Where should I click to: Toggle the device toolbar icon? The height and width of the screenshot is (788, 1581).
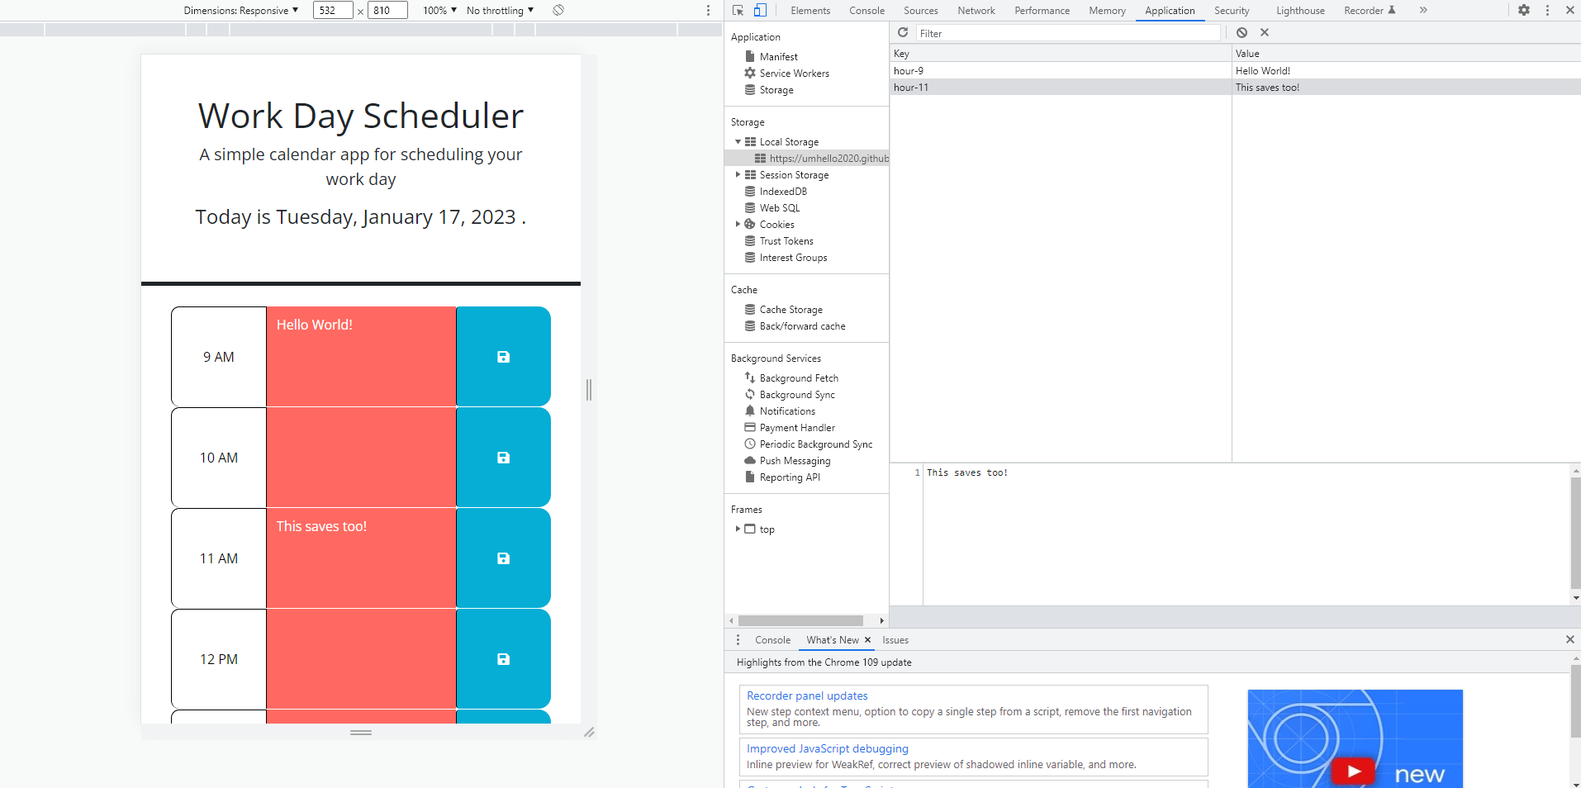760,10
